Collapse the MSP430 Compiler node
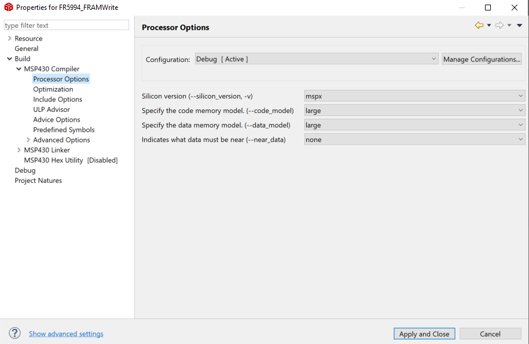 (18, 68)
